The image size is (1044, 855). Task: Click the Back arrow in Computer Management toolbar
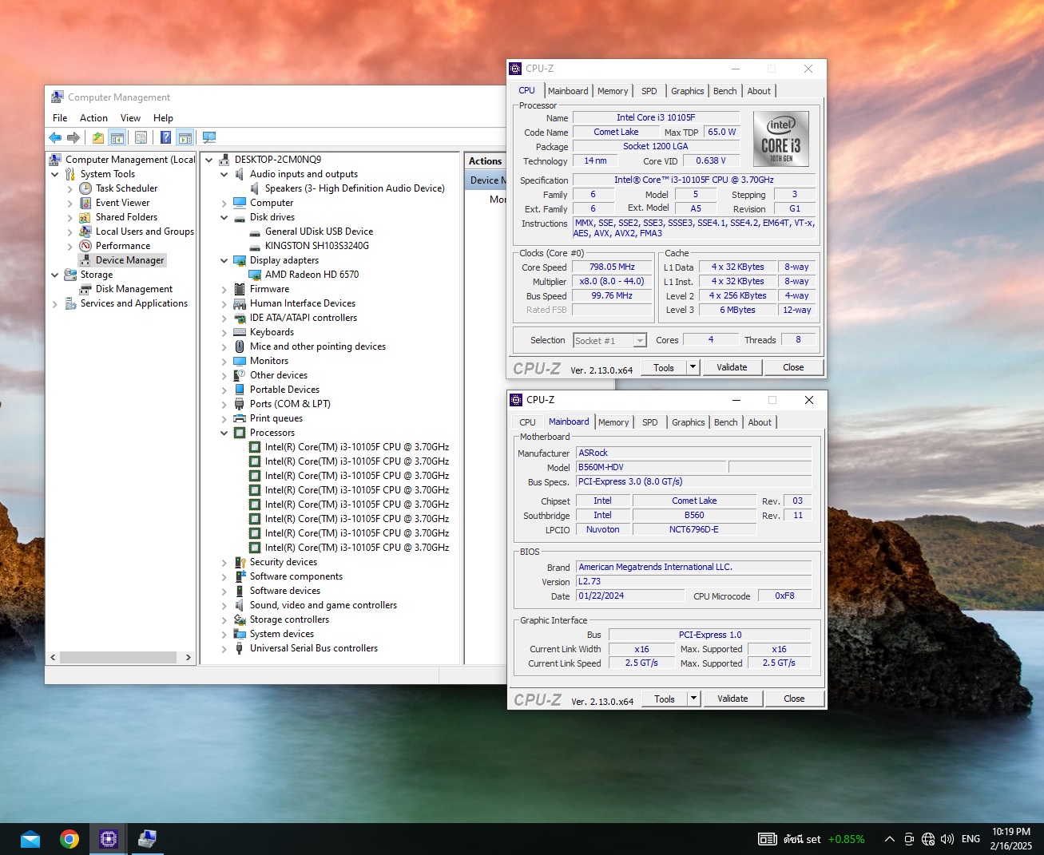(55, 137)
